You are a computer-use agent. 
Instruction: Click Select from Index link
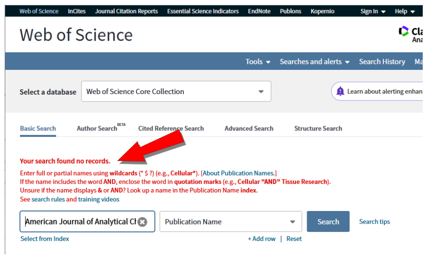[x=45, y=239]
